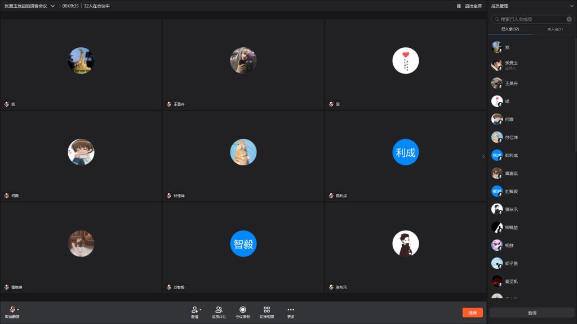The image size is (577, 324).
Task: Switch to the 未入会(1) tab
Action: [554, 29]
